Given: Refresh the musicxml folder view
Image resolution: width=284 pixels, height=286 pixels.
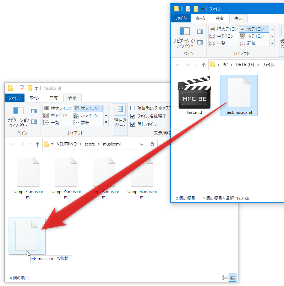Looking at the screenshot, I should pos(152,144).
